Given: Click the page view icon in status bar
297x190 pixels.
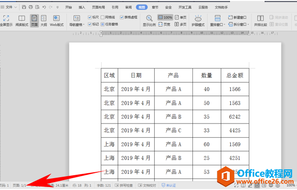Looking at the screenshot, I should tap(257, 185).
